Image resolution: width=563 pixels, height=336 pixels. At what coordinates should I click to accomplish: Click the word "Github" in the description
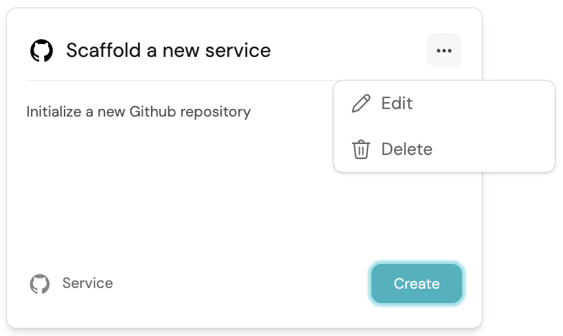click(153, 111)
